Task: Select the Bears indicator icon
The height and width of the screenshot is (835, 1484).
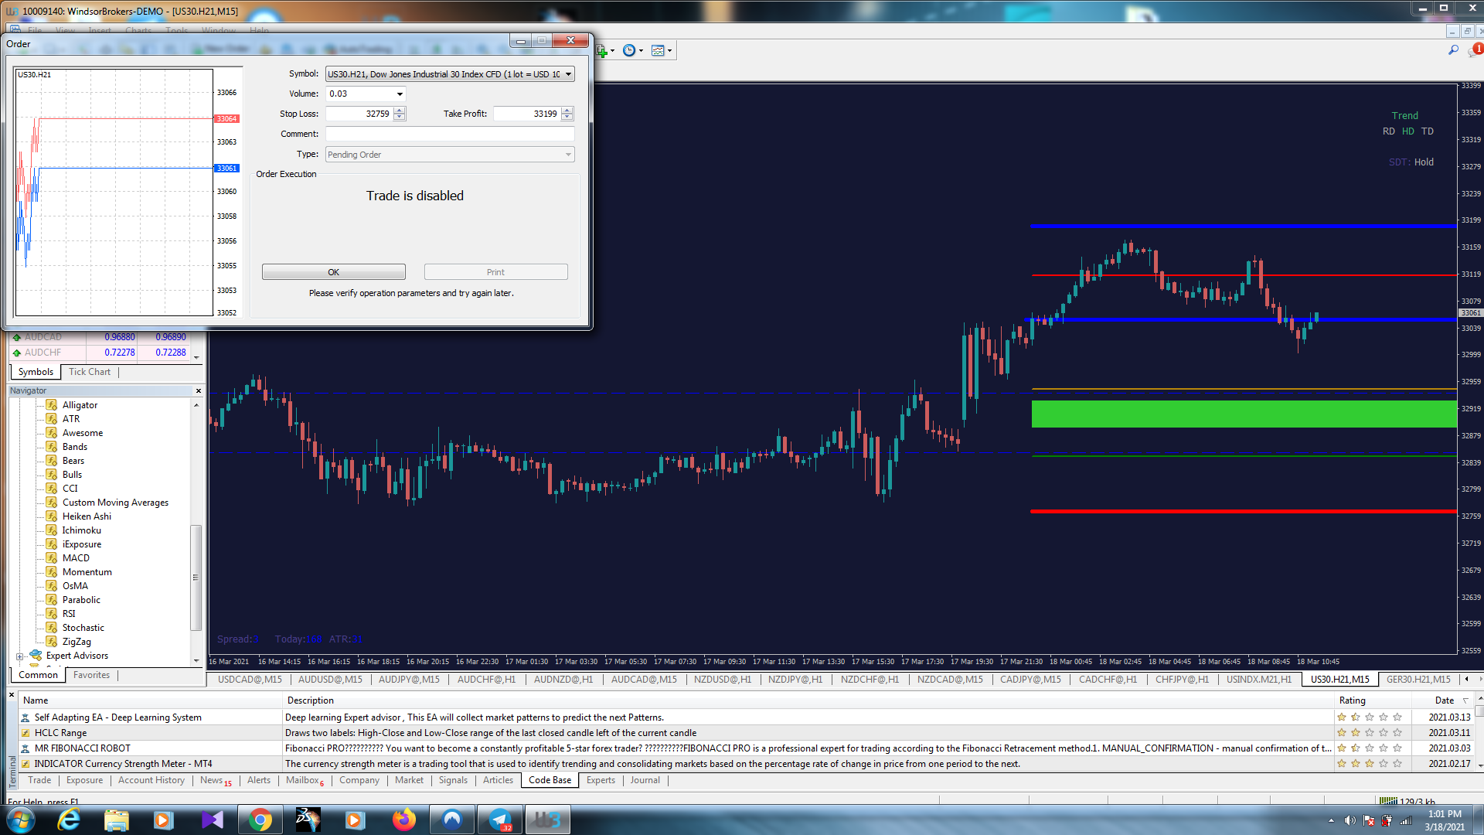Action: tap(52, 461)
